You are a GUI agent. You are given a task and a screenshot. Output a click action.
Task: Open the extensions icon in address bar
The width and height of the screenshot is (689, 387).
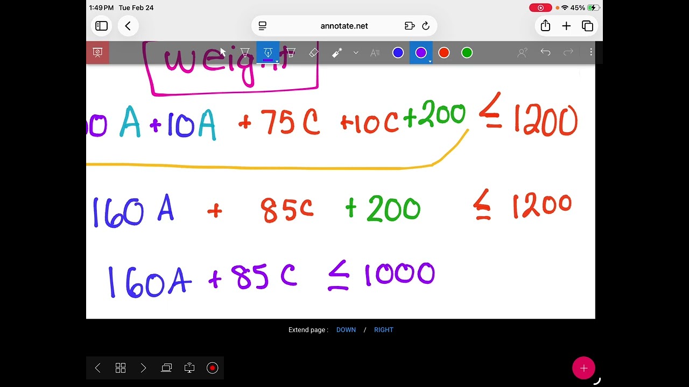pos(410,26)
